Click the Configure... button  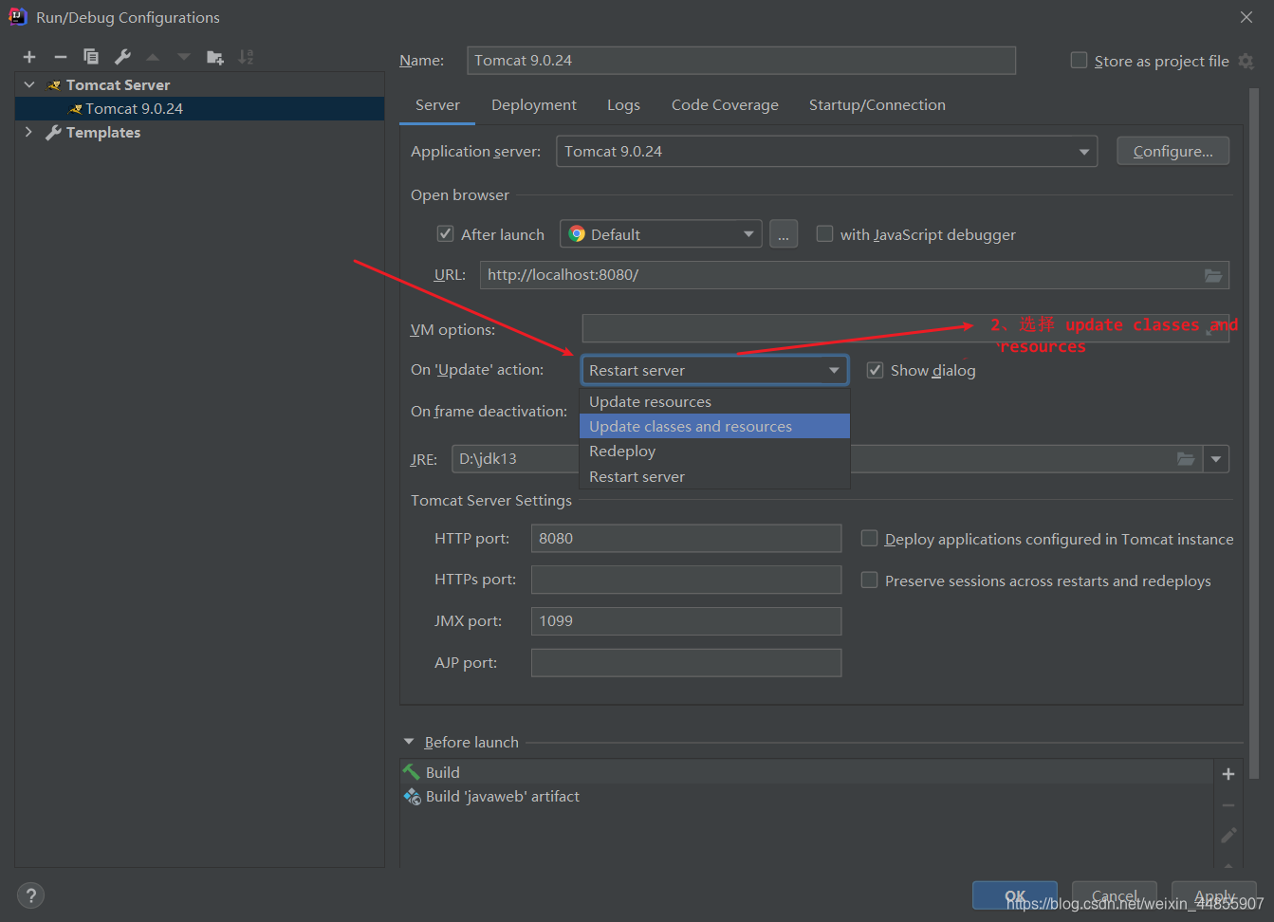click(x=1172, y=151)
